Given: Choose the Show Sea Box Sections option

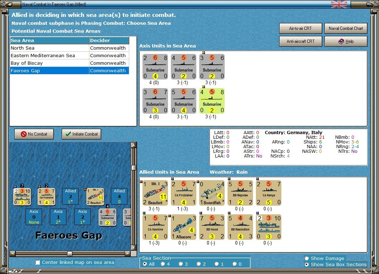Looking at the screenshot, I should click(307, 265).
